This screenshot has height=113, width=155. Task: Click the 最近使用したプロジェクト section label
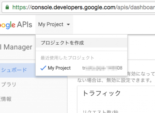[67, 58]
